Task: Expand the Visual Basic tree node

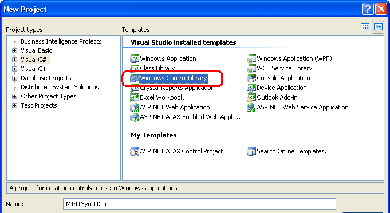Action: tap(15, 51)
